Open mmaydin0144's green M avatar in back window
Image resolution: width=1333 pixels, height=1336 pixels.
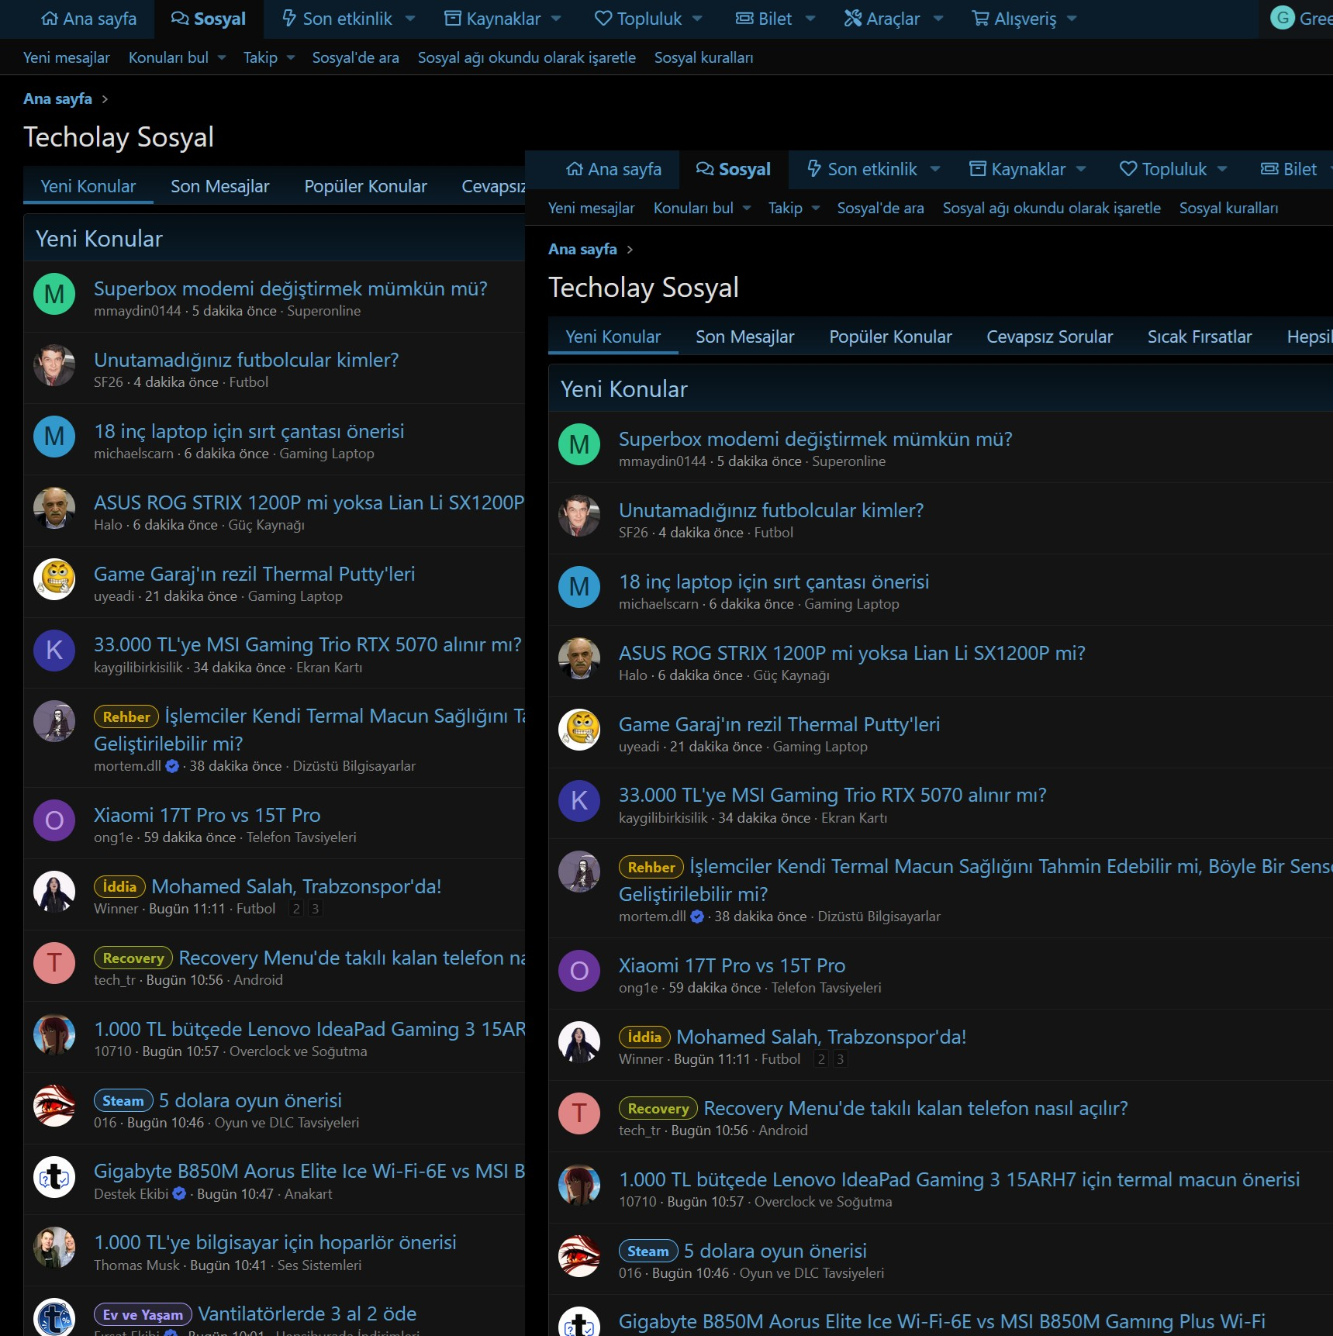tap(54, 295)
